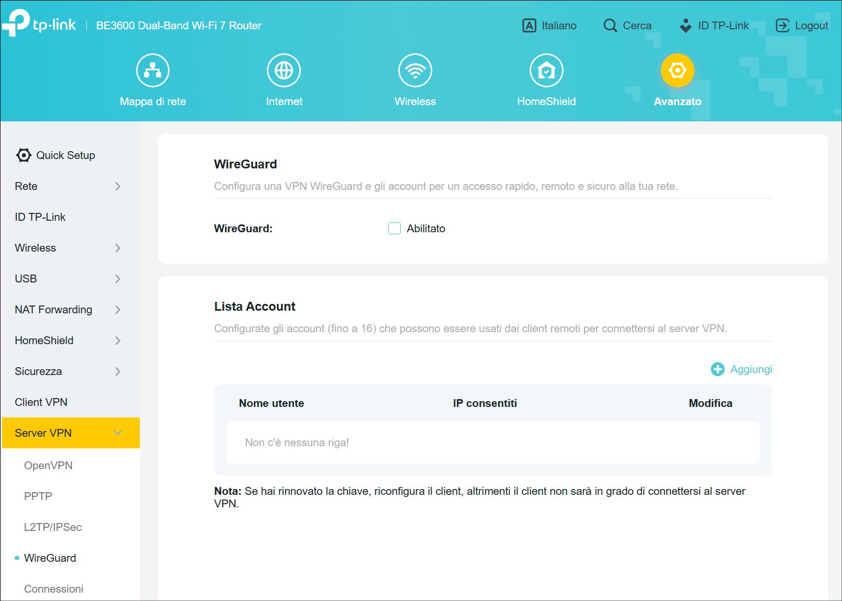Collapse the Server VPN section chevron
Screen dimensions: 842x601
click(x=118, y=433)
